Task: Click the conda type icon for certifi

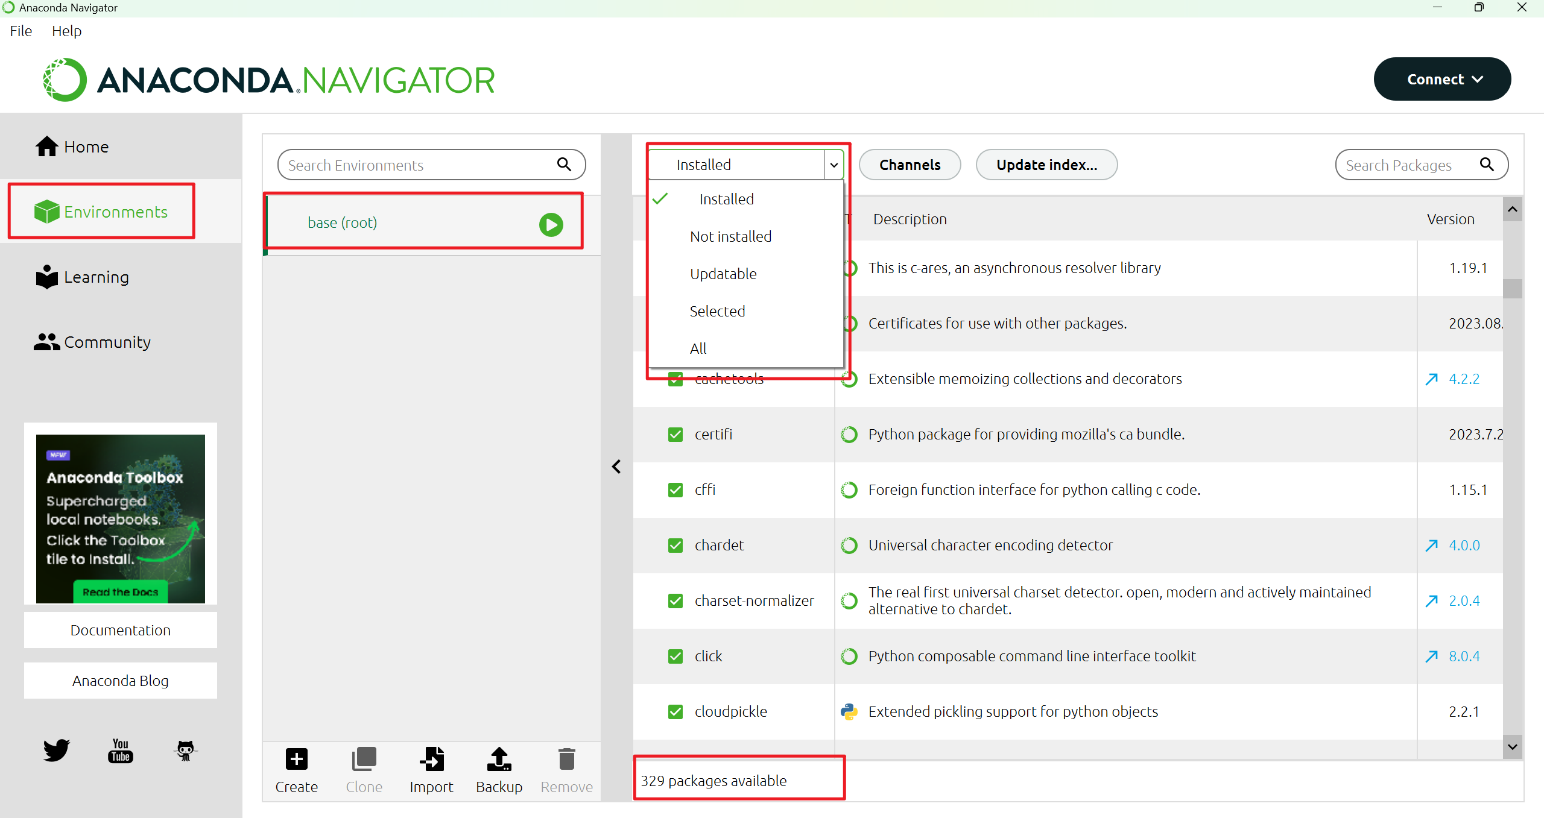Action: pos(849,434)
